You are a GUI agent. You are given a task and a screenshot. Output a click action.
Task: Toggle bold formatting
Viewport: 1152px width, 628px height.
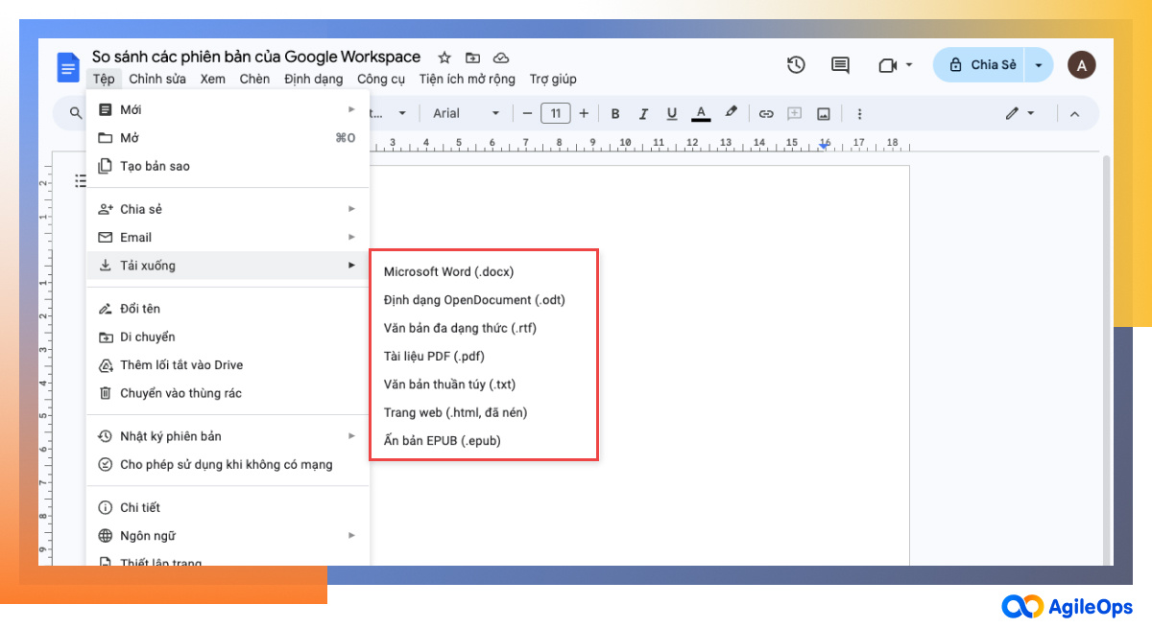(x=614, y=113)
